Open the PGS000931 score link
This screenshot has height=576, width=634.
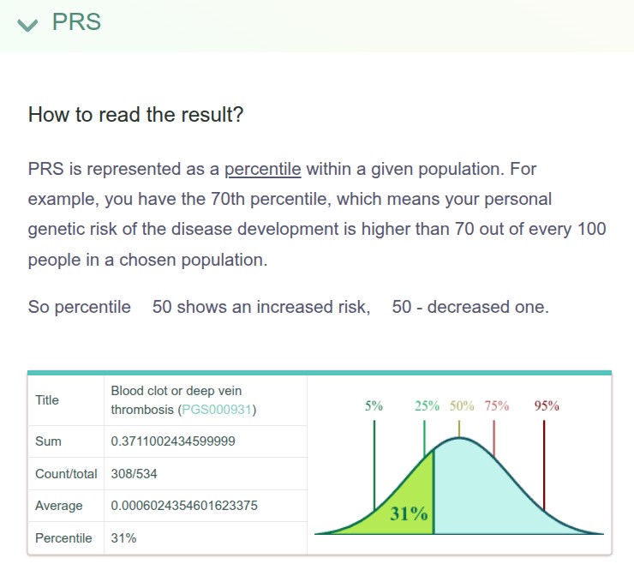(x=217, y=410)
